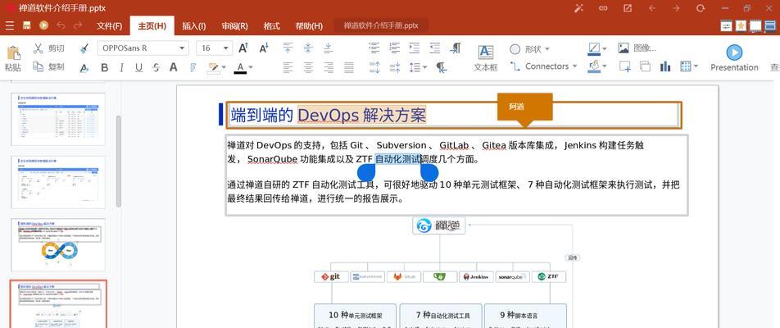Align text to bottom vertically
780x328 pixels.
329,48
